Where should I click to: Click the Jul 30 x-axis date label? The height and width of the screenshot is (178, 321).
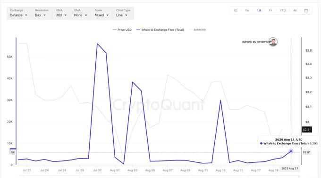pos(97,170)
